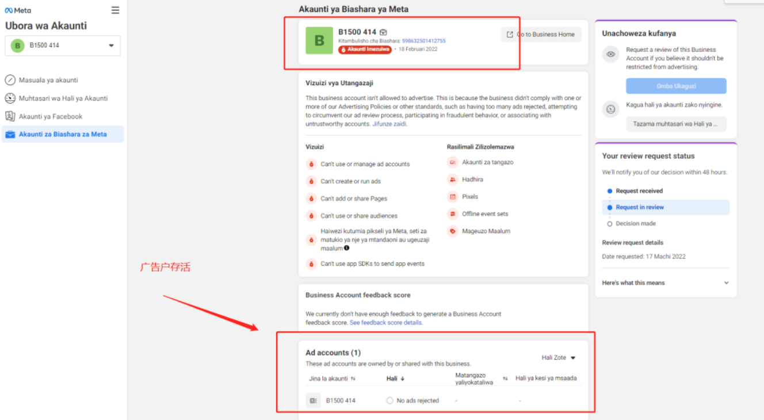Open Masuala ya akaunti in sidebar
The image size is (764, 420).
coord(48,80)
